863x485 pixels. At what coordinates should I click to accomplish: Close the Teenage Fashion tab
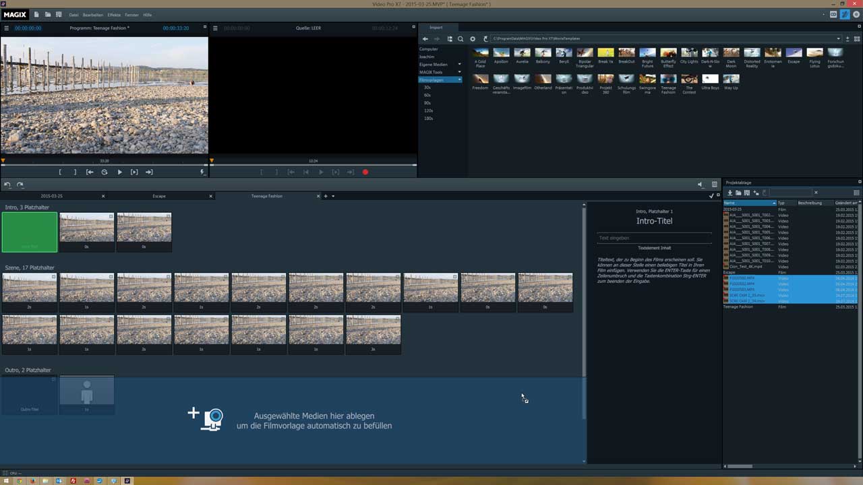pos(319,196)
